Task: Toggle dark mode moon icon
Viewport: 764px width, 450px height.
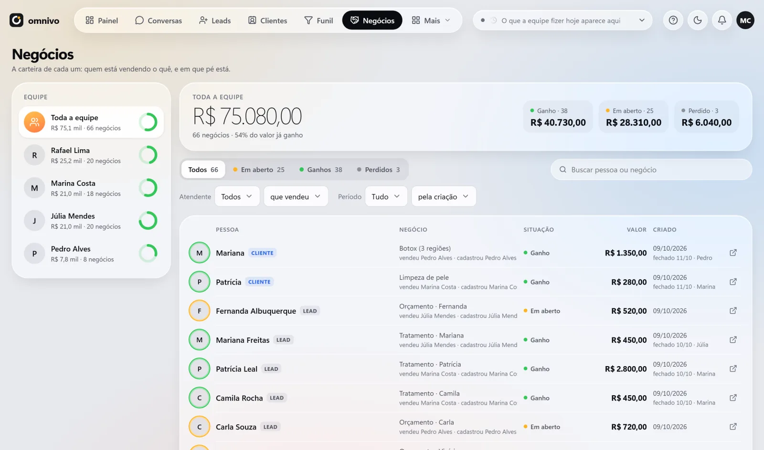Action: click(698, 20)
